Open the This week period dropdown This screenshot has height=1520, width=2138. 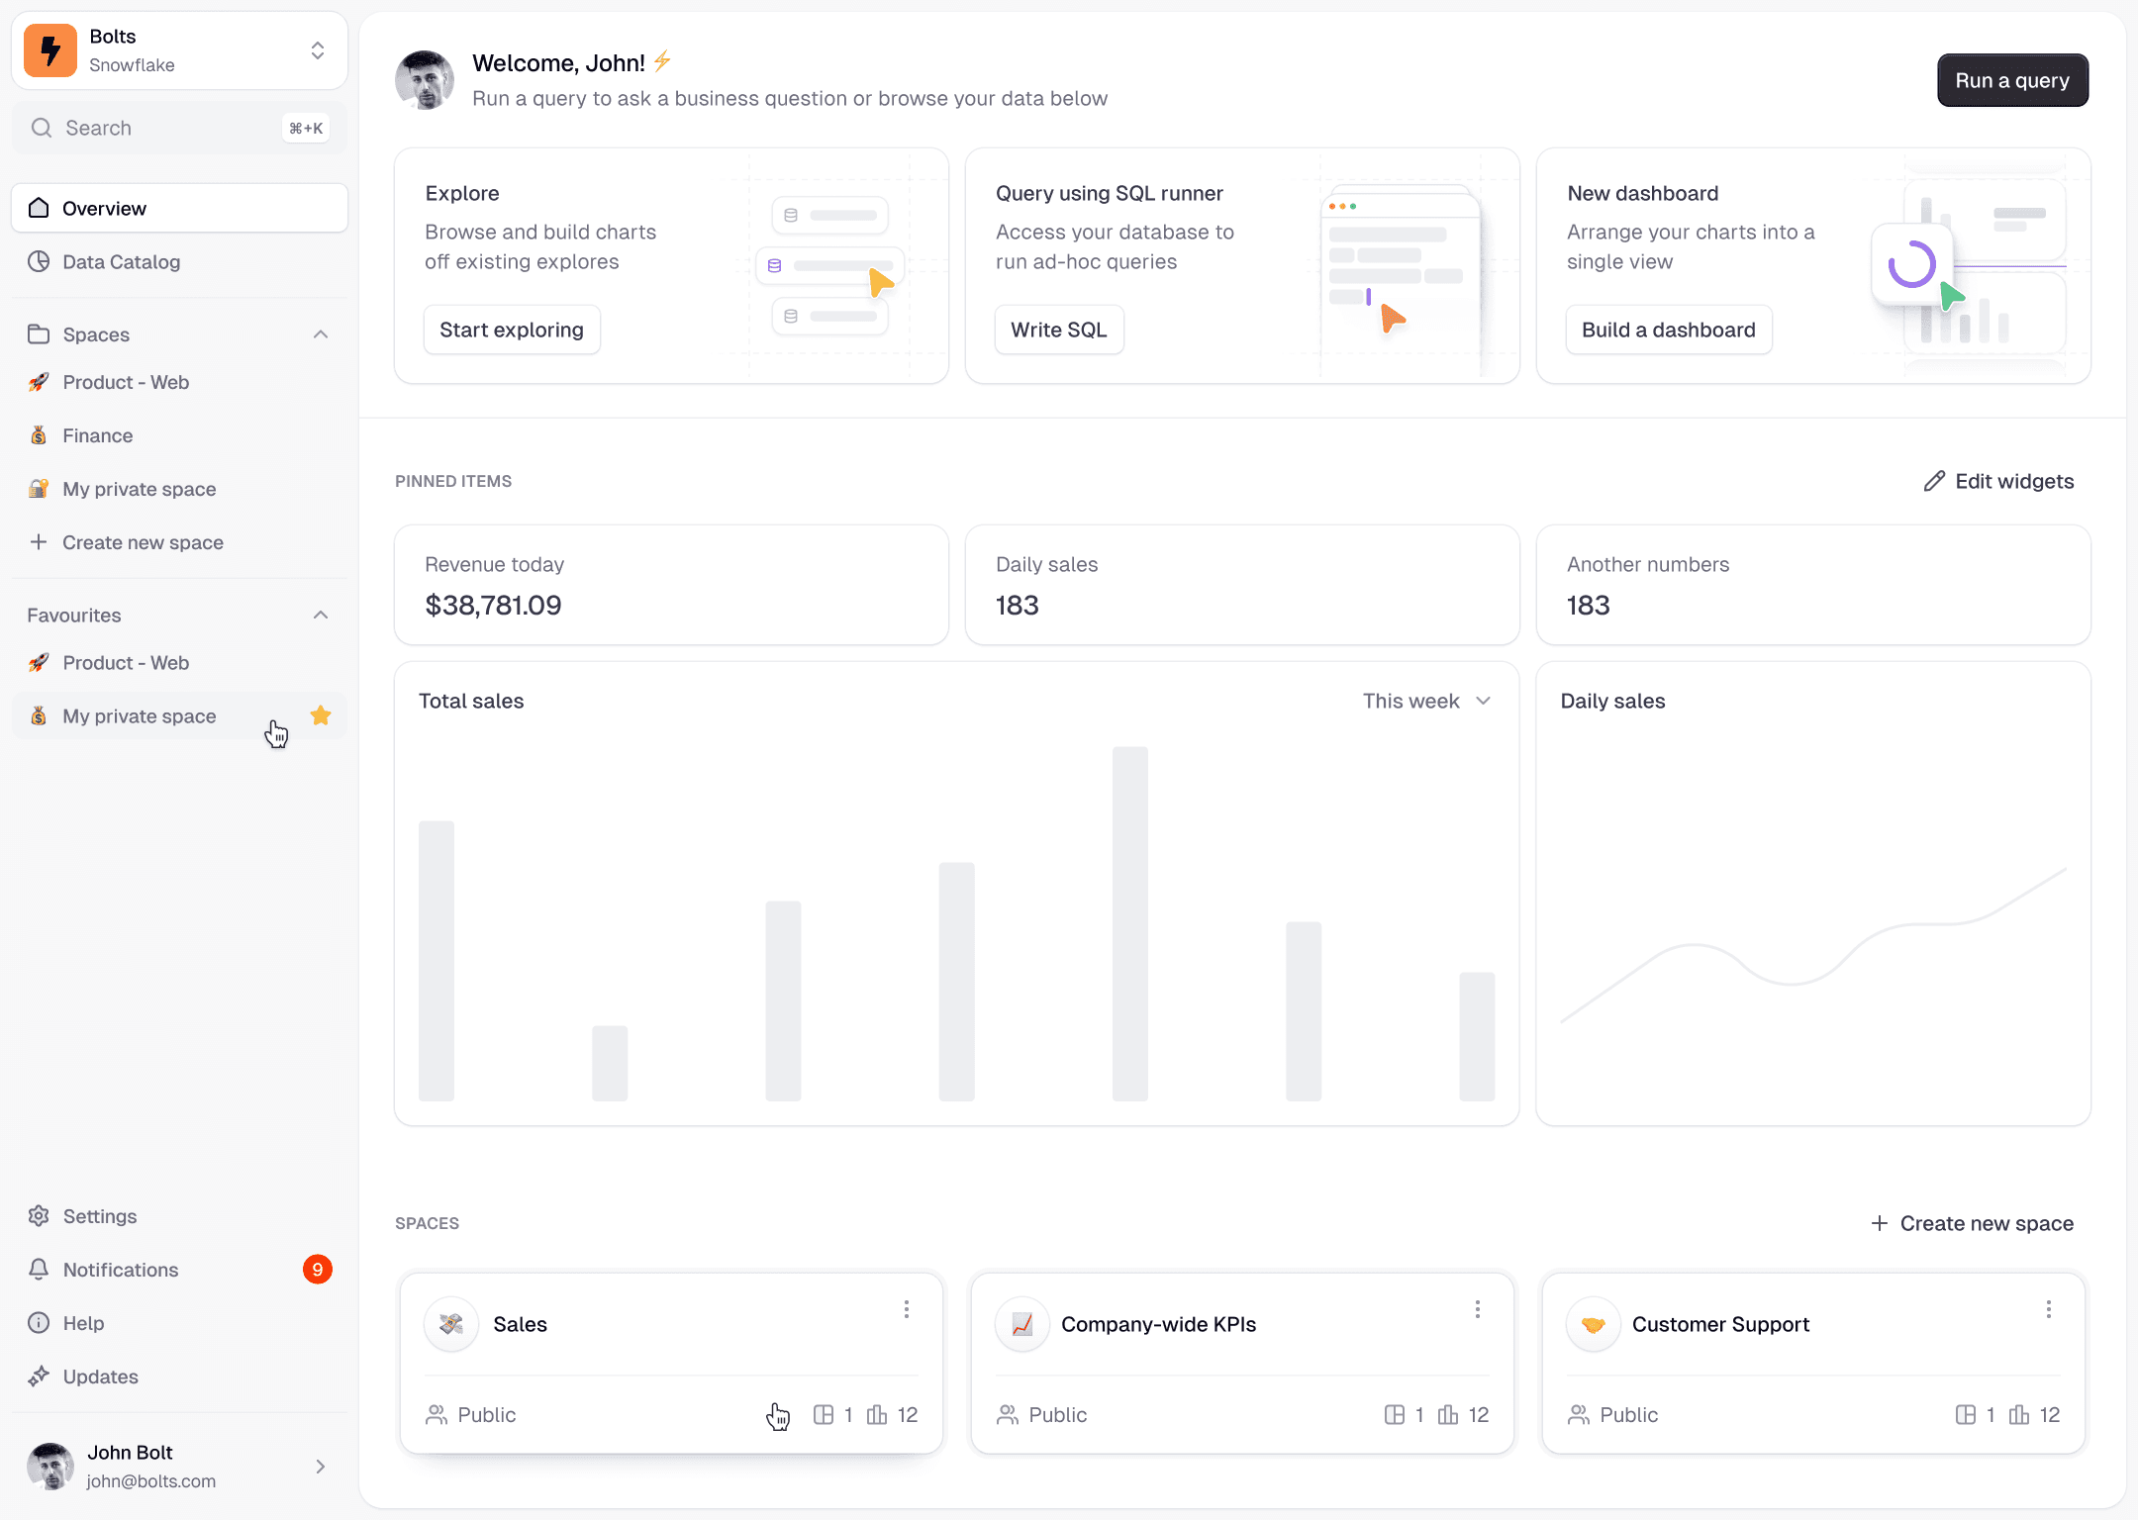tap(1426, 701)
